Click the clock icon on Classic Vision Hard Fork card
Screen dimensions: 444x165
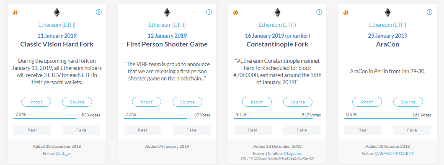pyautogui.click(x=98, y=12)
